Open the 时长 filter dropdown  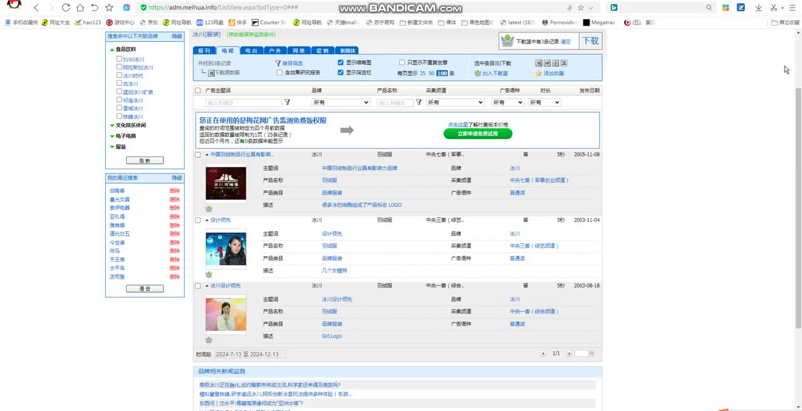tap(544, 102)
